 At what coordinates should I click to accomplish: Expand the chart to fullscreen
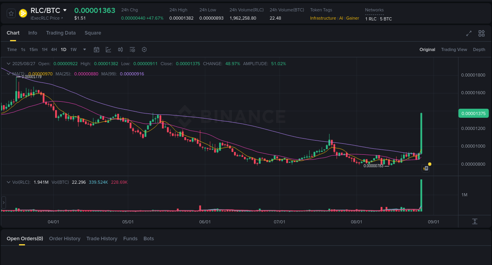[468, 34]
